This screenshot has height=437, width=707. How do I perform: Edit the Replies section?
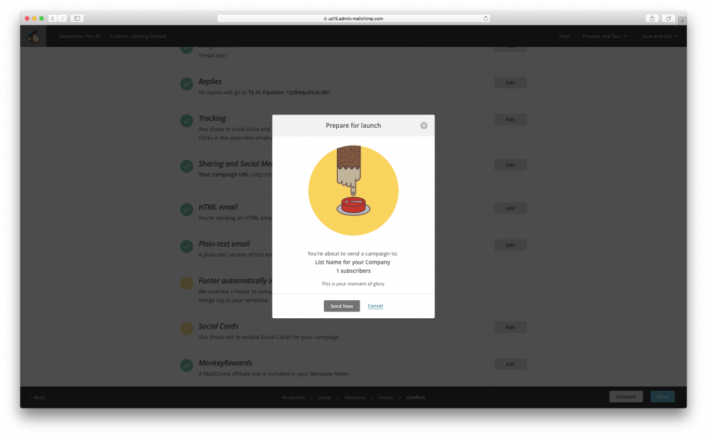(510, 83)
